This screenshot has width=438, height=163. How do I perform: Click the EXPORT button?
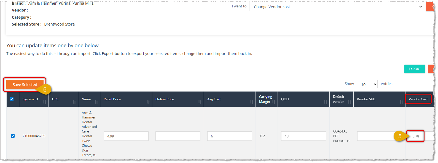point(415,69)
